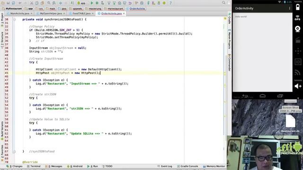Viewport: 303px width, 170px height.
Task: Open the Android device monitor icon
Action: click(164, 3)
